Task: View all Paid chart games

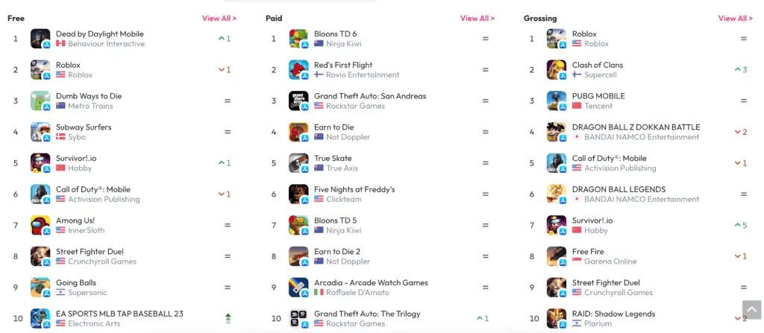Action: coord(477,18)
